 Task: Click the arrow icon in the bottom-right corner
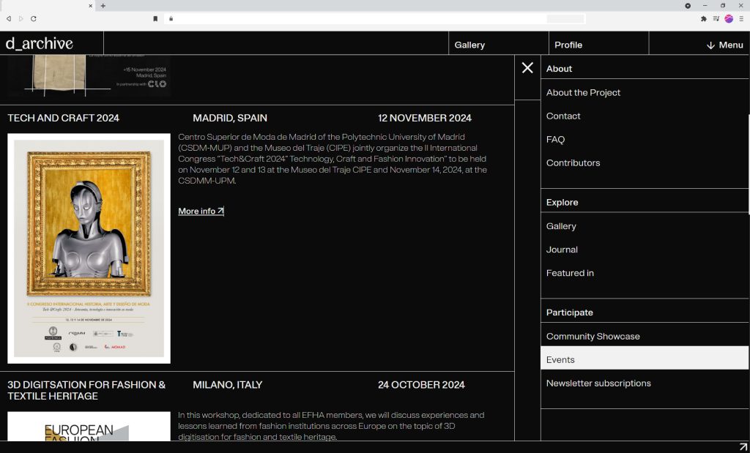coord(743,447)
